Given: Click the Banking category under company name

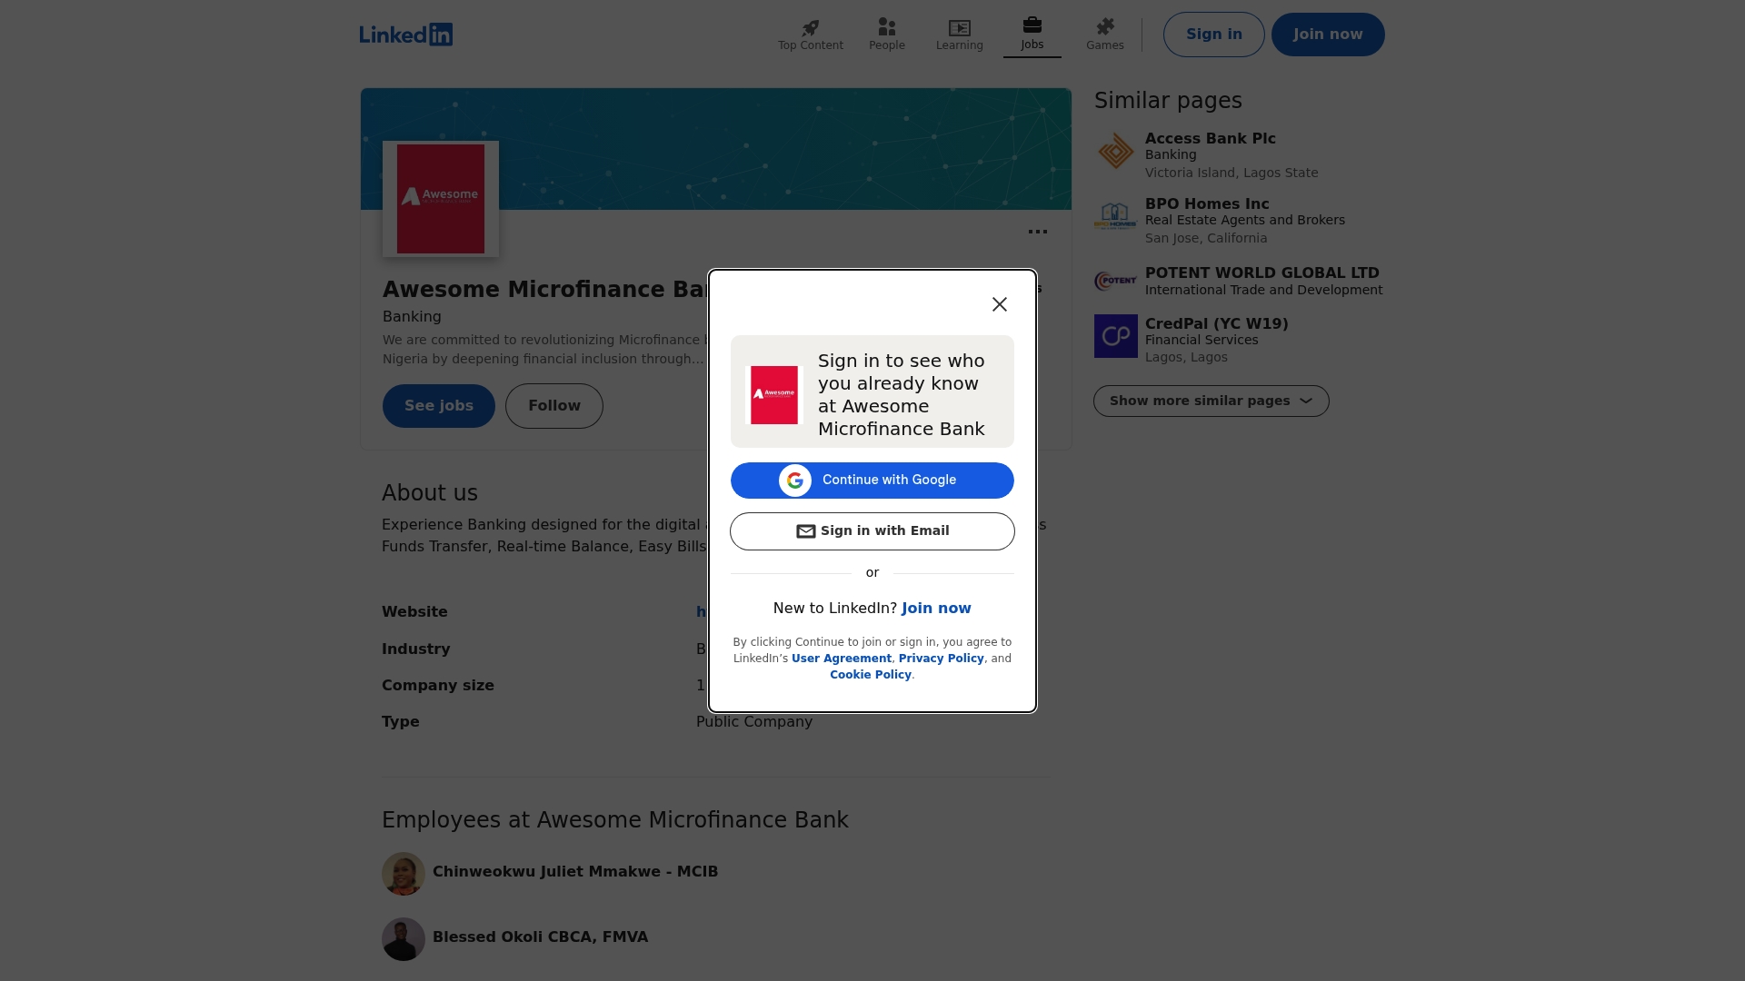Looking at the screenshot, I should [412, 317].
